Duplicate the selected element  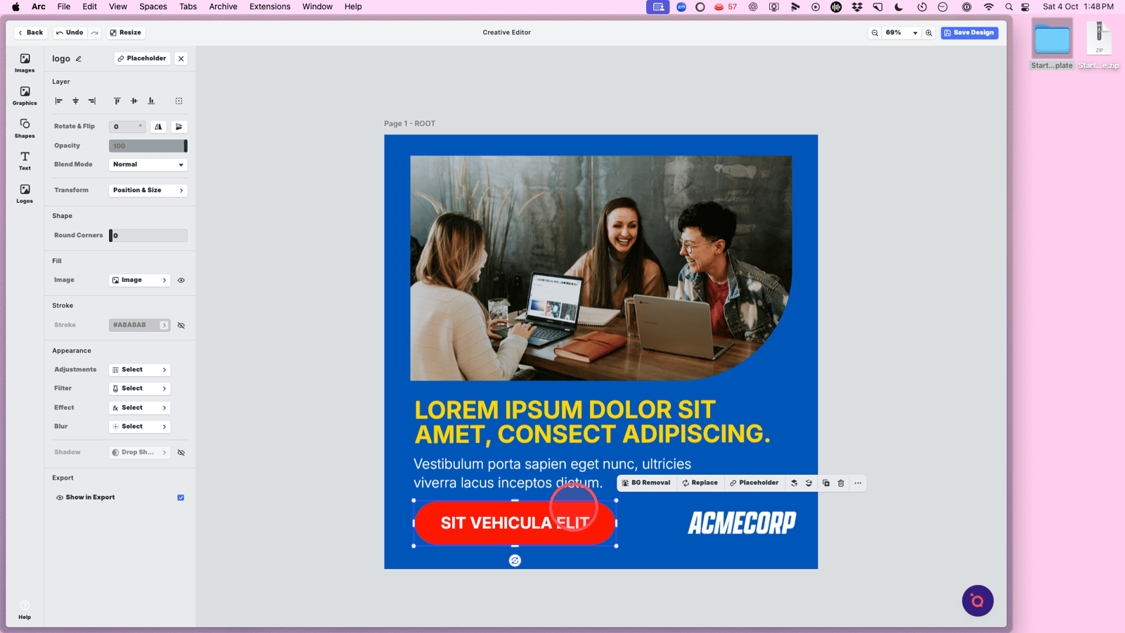point(826,483)
